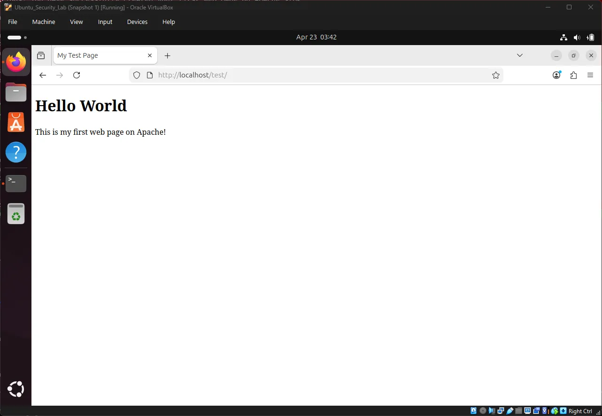Open a new tab with the plus button
This screenshot has width=602, height=416.
tap(167, 55)
